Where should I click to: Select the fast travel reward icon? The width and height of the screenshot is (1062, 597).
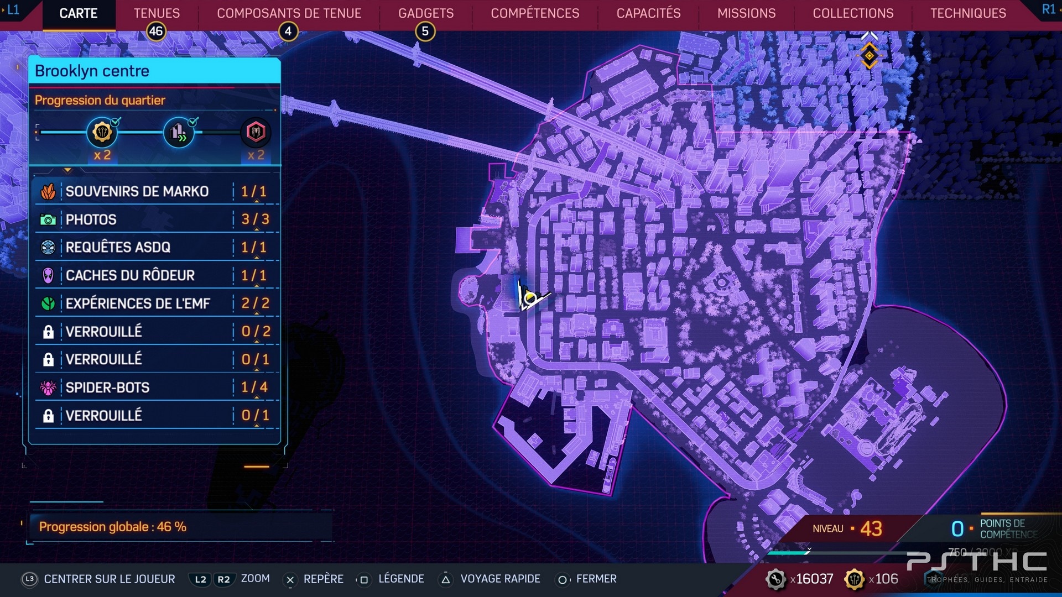179,132
